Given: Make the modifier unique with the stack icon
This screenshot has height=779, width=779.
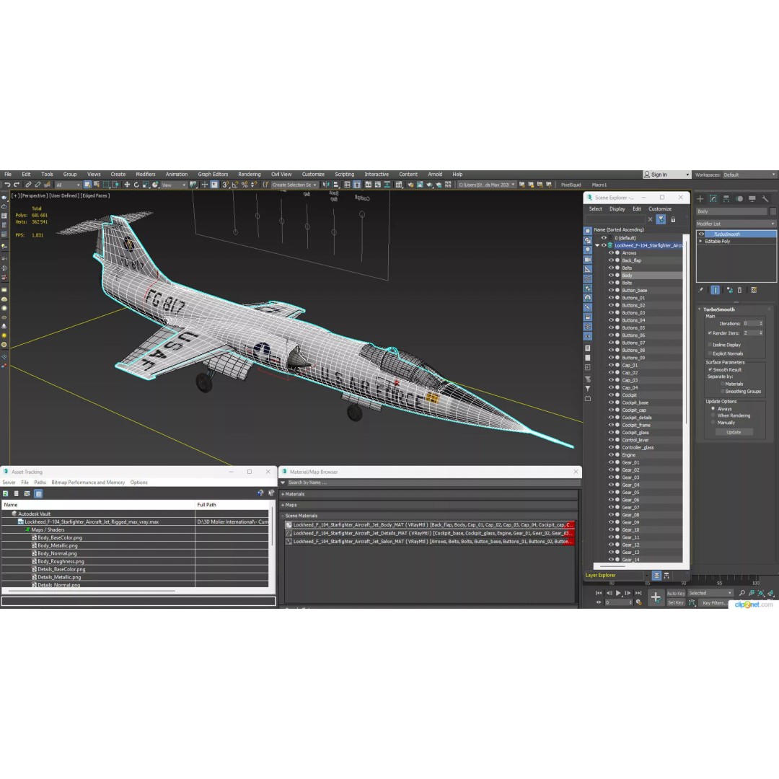Looking at the screenshot, I should point(729,290).
